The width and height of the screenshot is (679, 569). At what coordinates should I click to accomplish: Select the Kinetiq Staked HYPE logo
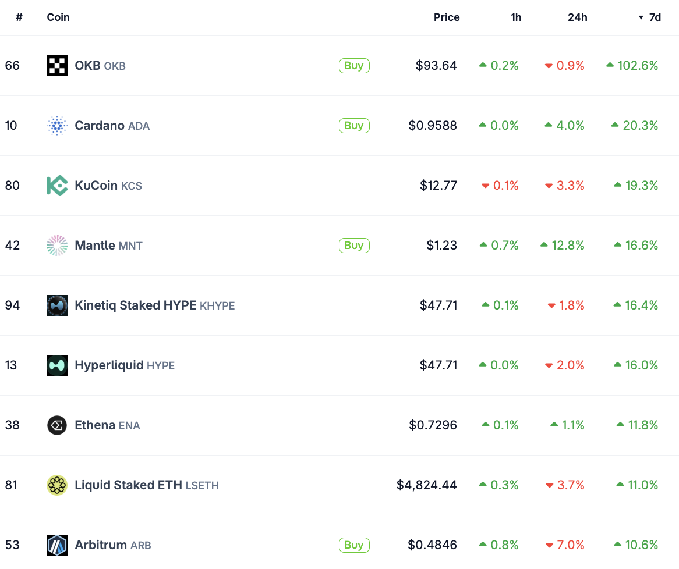(56, 305)
